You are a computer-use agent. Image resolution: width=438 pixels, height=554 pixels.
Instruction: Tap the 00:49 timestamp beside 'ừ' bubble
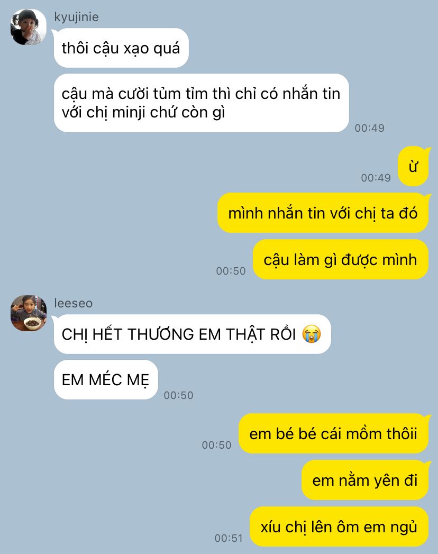coord(376,178)
